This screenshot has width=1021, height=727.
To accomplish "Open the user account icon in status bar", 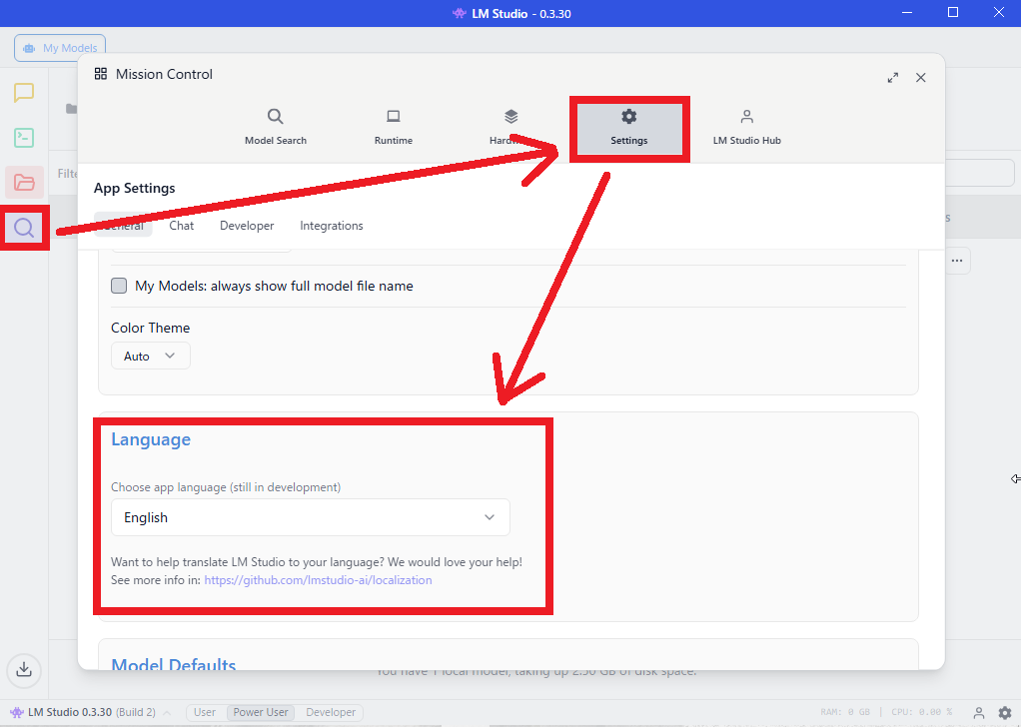I will [979, 713].
